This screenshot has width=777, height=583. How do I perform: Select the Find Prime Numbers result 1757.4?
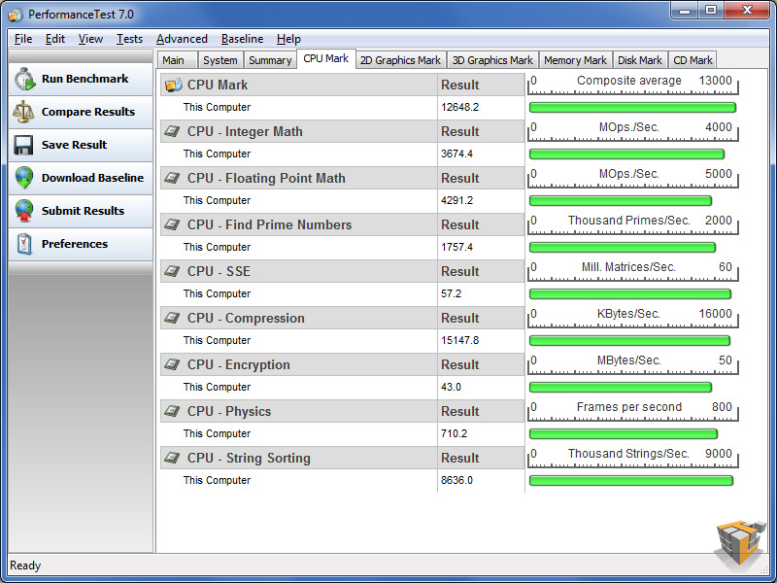(456, 247)
